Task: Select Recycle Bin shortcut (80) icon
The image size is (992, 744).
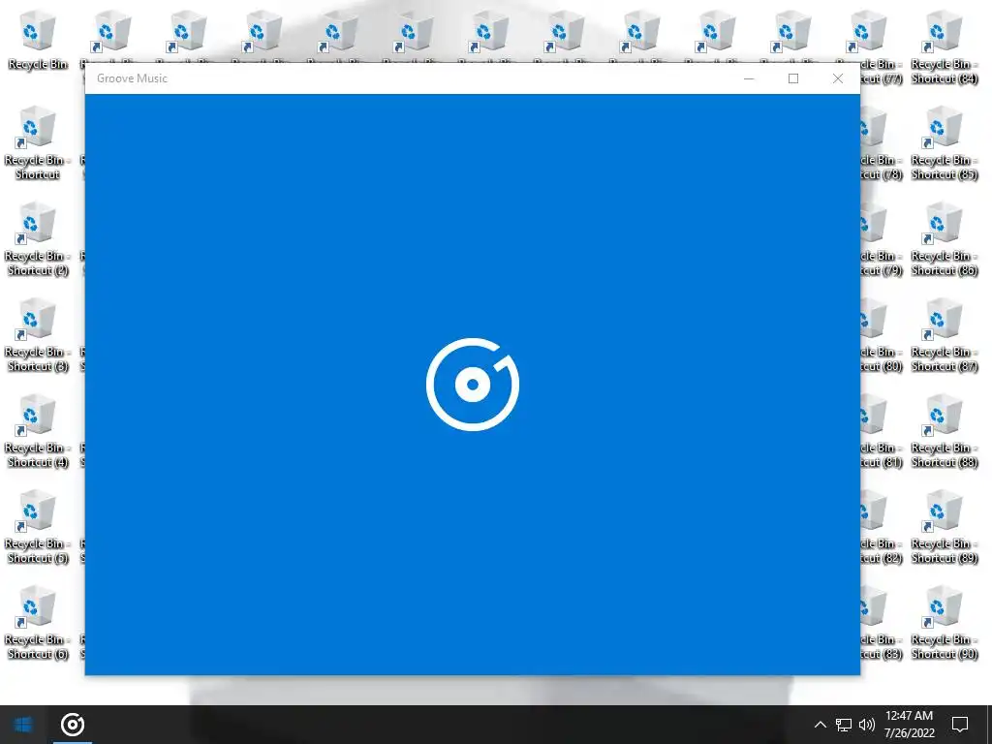Action: (882, 336)
